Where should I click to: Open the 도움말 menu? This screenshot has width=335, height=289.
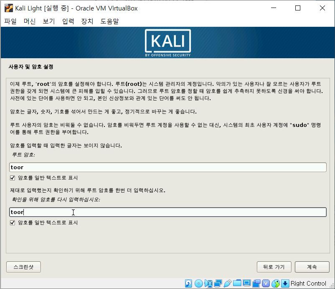(x=109, y=21)
